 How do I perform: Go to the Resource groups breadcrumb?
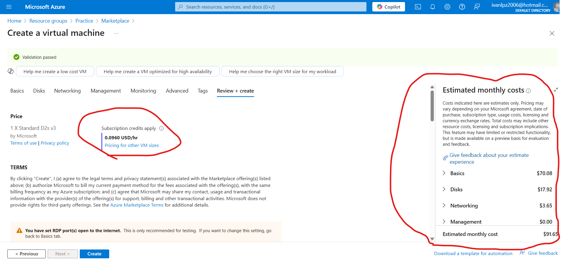48,21
